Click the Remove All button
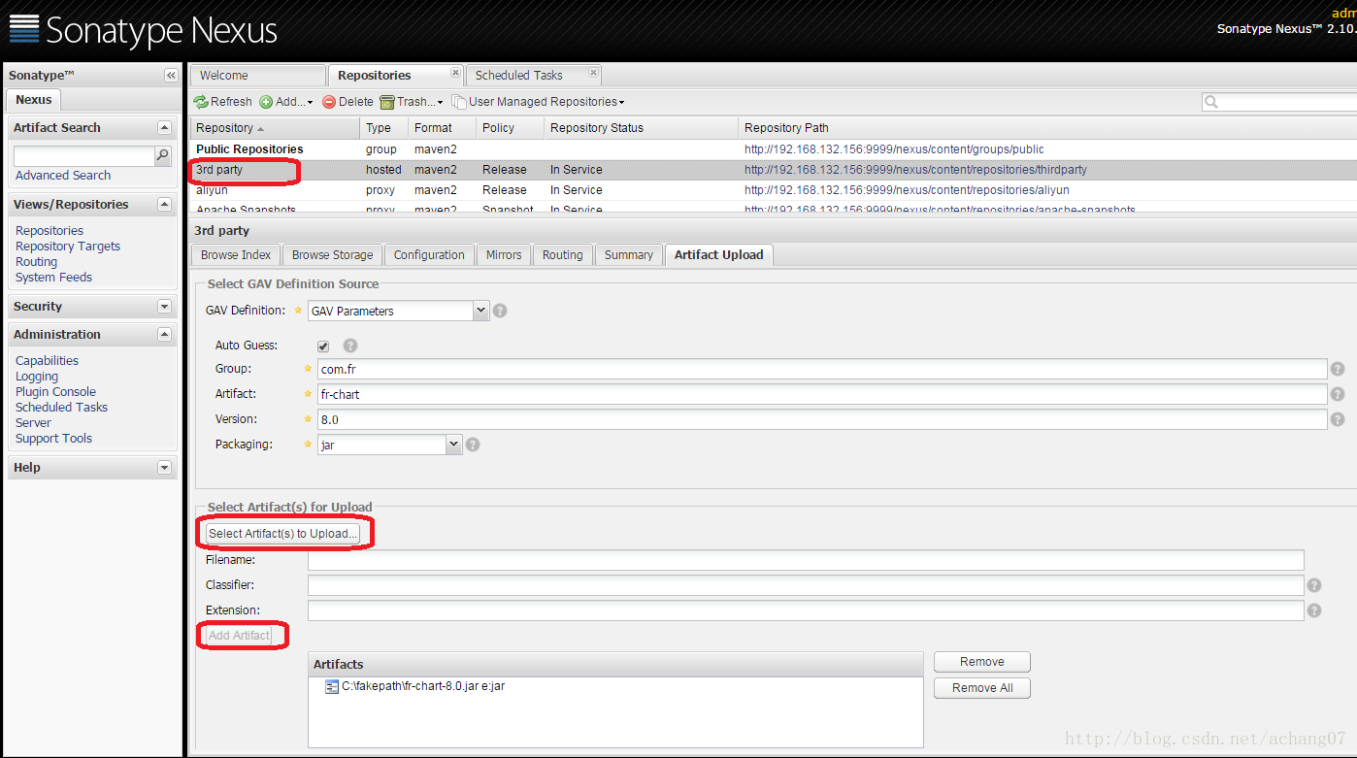Screen dimensions: 1357x758 click(982, 688)
